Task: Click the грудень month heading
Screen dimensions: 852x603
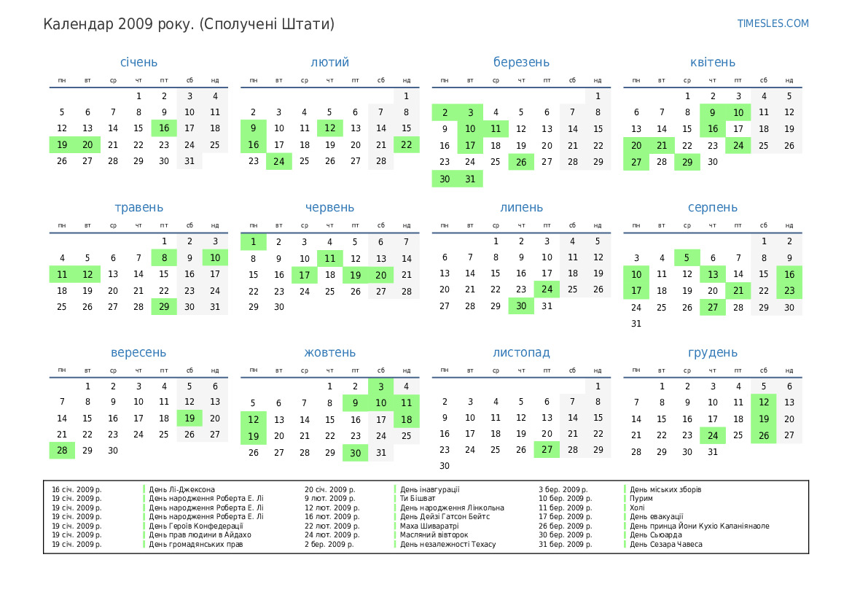Action: [x=712, y=353]
